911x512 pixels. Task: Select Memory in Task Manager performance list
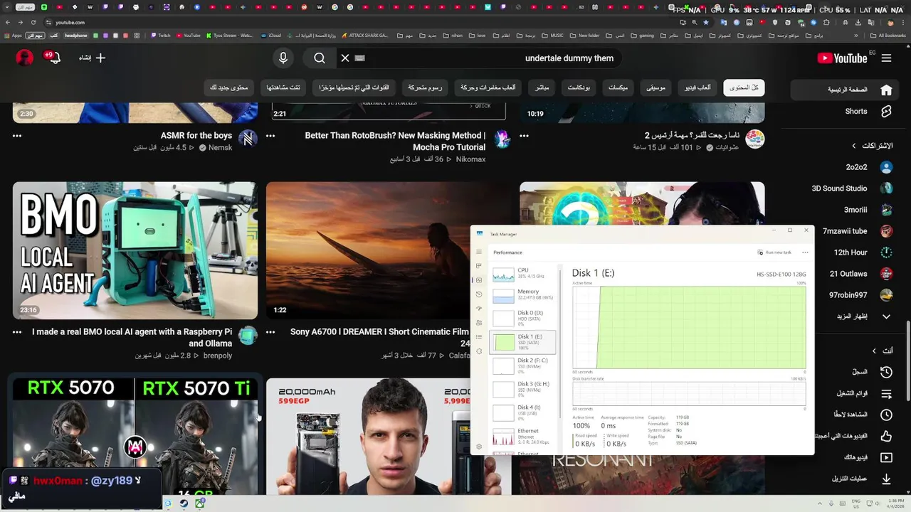pos(523,295)
